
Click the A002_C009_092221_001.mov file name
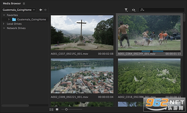[70, 97]
